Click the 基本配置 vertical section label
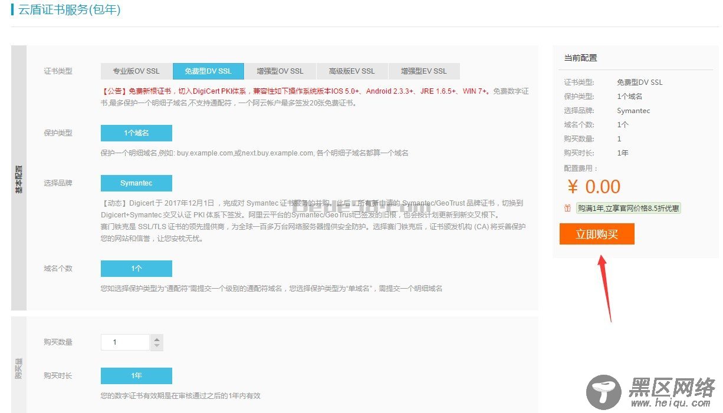 tap(19, 179)
